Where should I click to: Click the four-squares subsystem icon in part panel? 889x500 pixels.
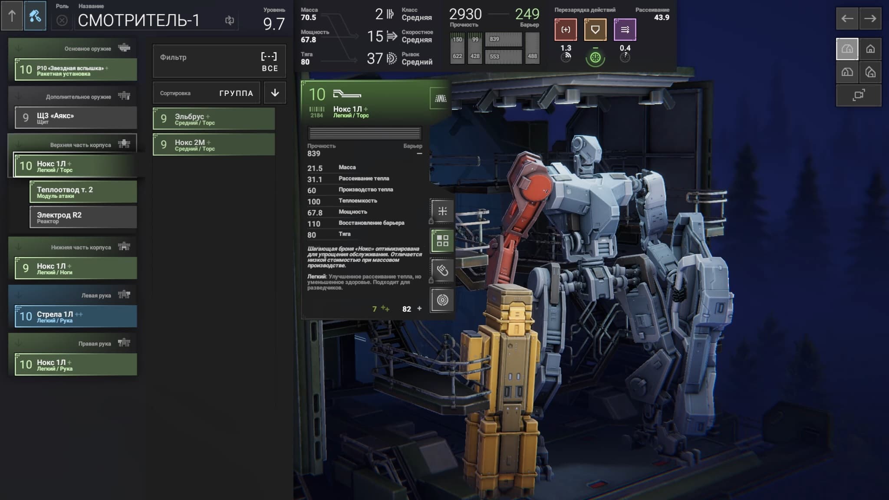pos(442,240)
